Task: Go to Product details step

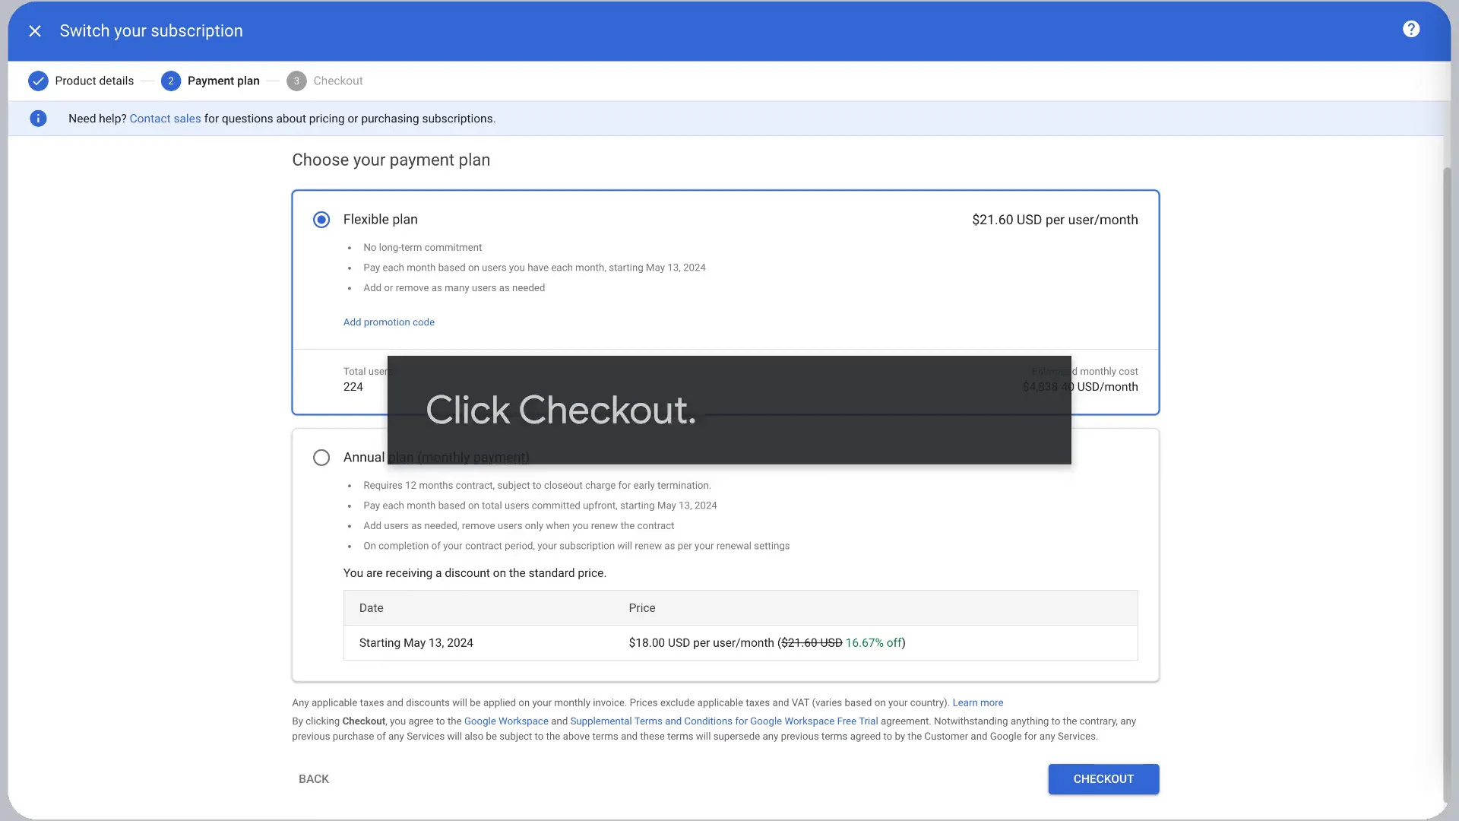Action: (94, 81)
